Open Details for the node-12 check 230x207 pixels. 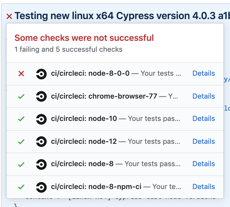204,141
